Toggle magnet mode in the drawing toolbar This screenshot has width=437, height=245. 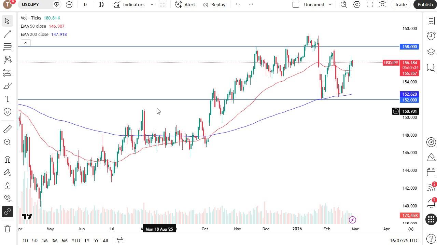tap(8, 160)
